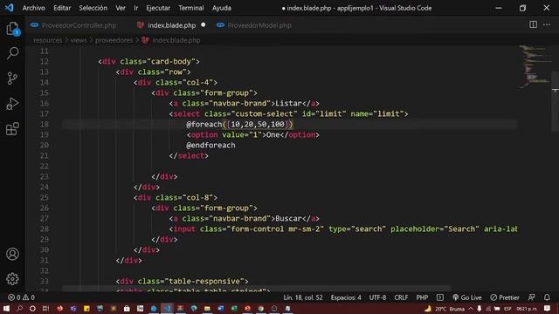Open the Extensions view
This screenshot has height=314, width=559.
coord(12,128)
